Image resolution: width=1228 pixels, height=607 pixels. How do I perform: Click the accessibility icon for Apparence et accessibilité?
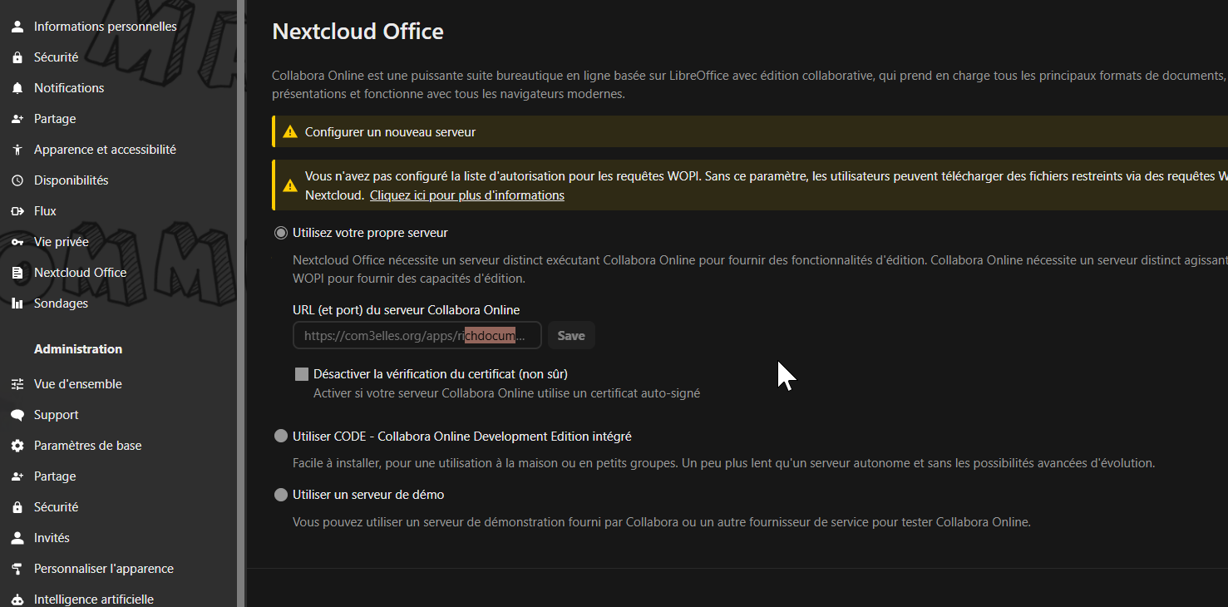tap(17, 150)
